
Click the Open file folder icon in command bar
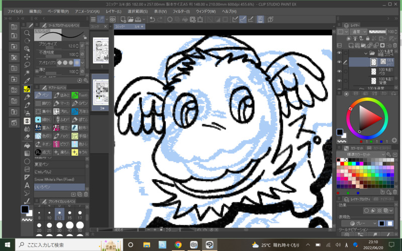pyautogui.click(x=131, y=20)
